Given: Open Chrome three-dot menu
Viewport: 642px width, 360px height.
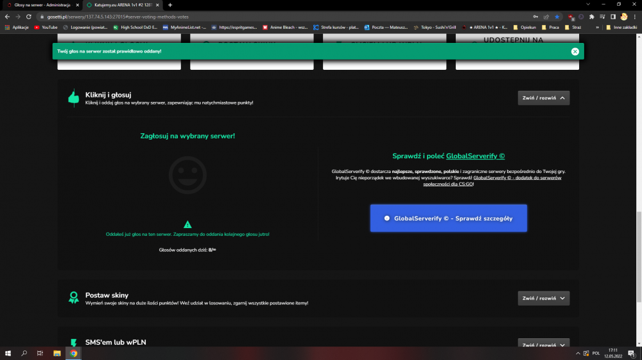Looking at the screenshot, I should coord(635,17).
